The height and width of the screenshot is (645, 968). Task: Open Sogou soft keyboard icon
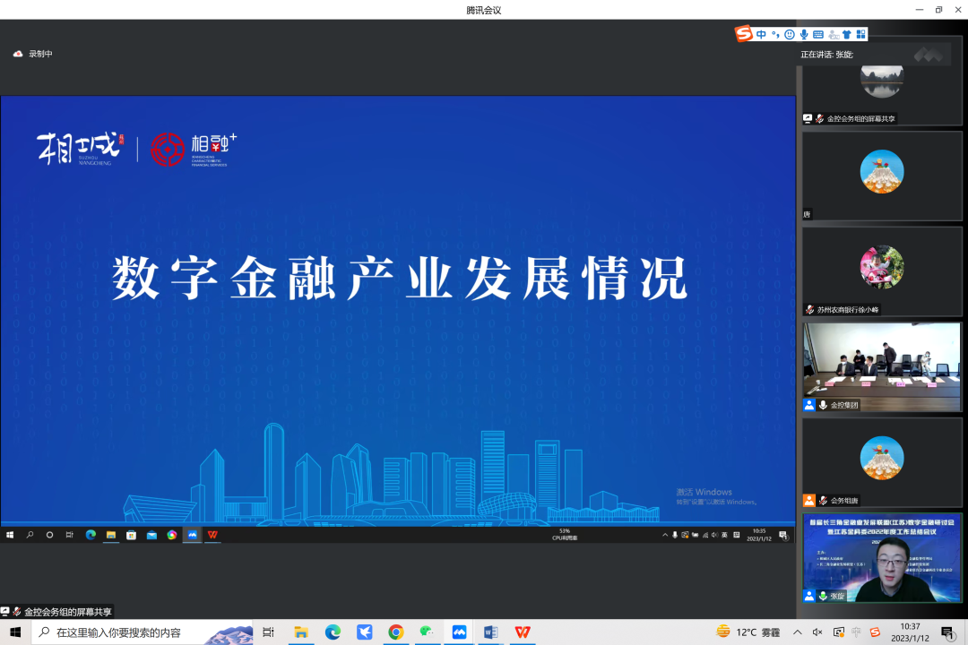click(x=818, y=35)
